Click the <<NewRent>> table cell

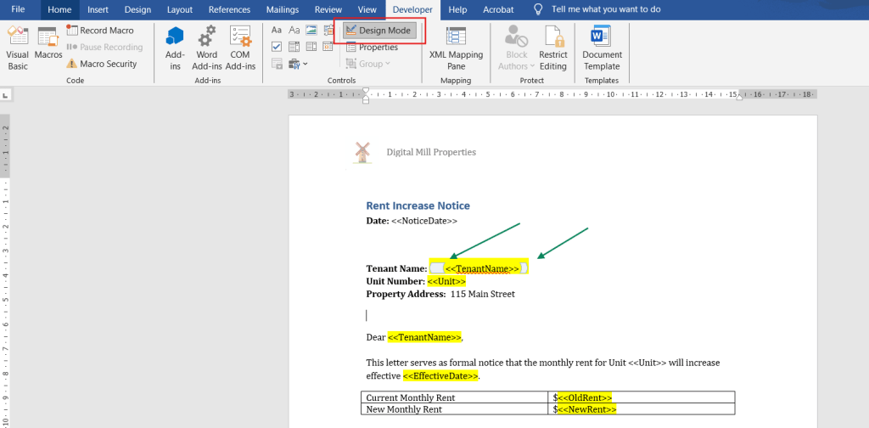coord(642,409)
